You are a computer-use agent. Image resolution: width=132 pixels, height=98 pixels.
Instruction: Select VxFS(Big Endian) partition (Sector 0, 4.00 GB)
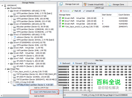pyautogui.click(x=35, y=85)
